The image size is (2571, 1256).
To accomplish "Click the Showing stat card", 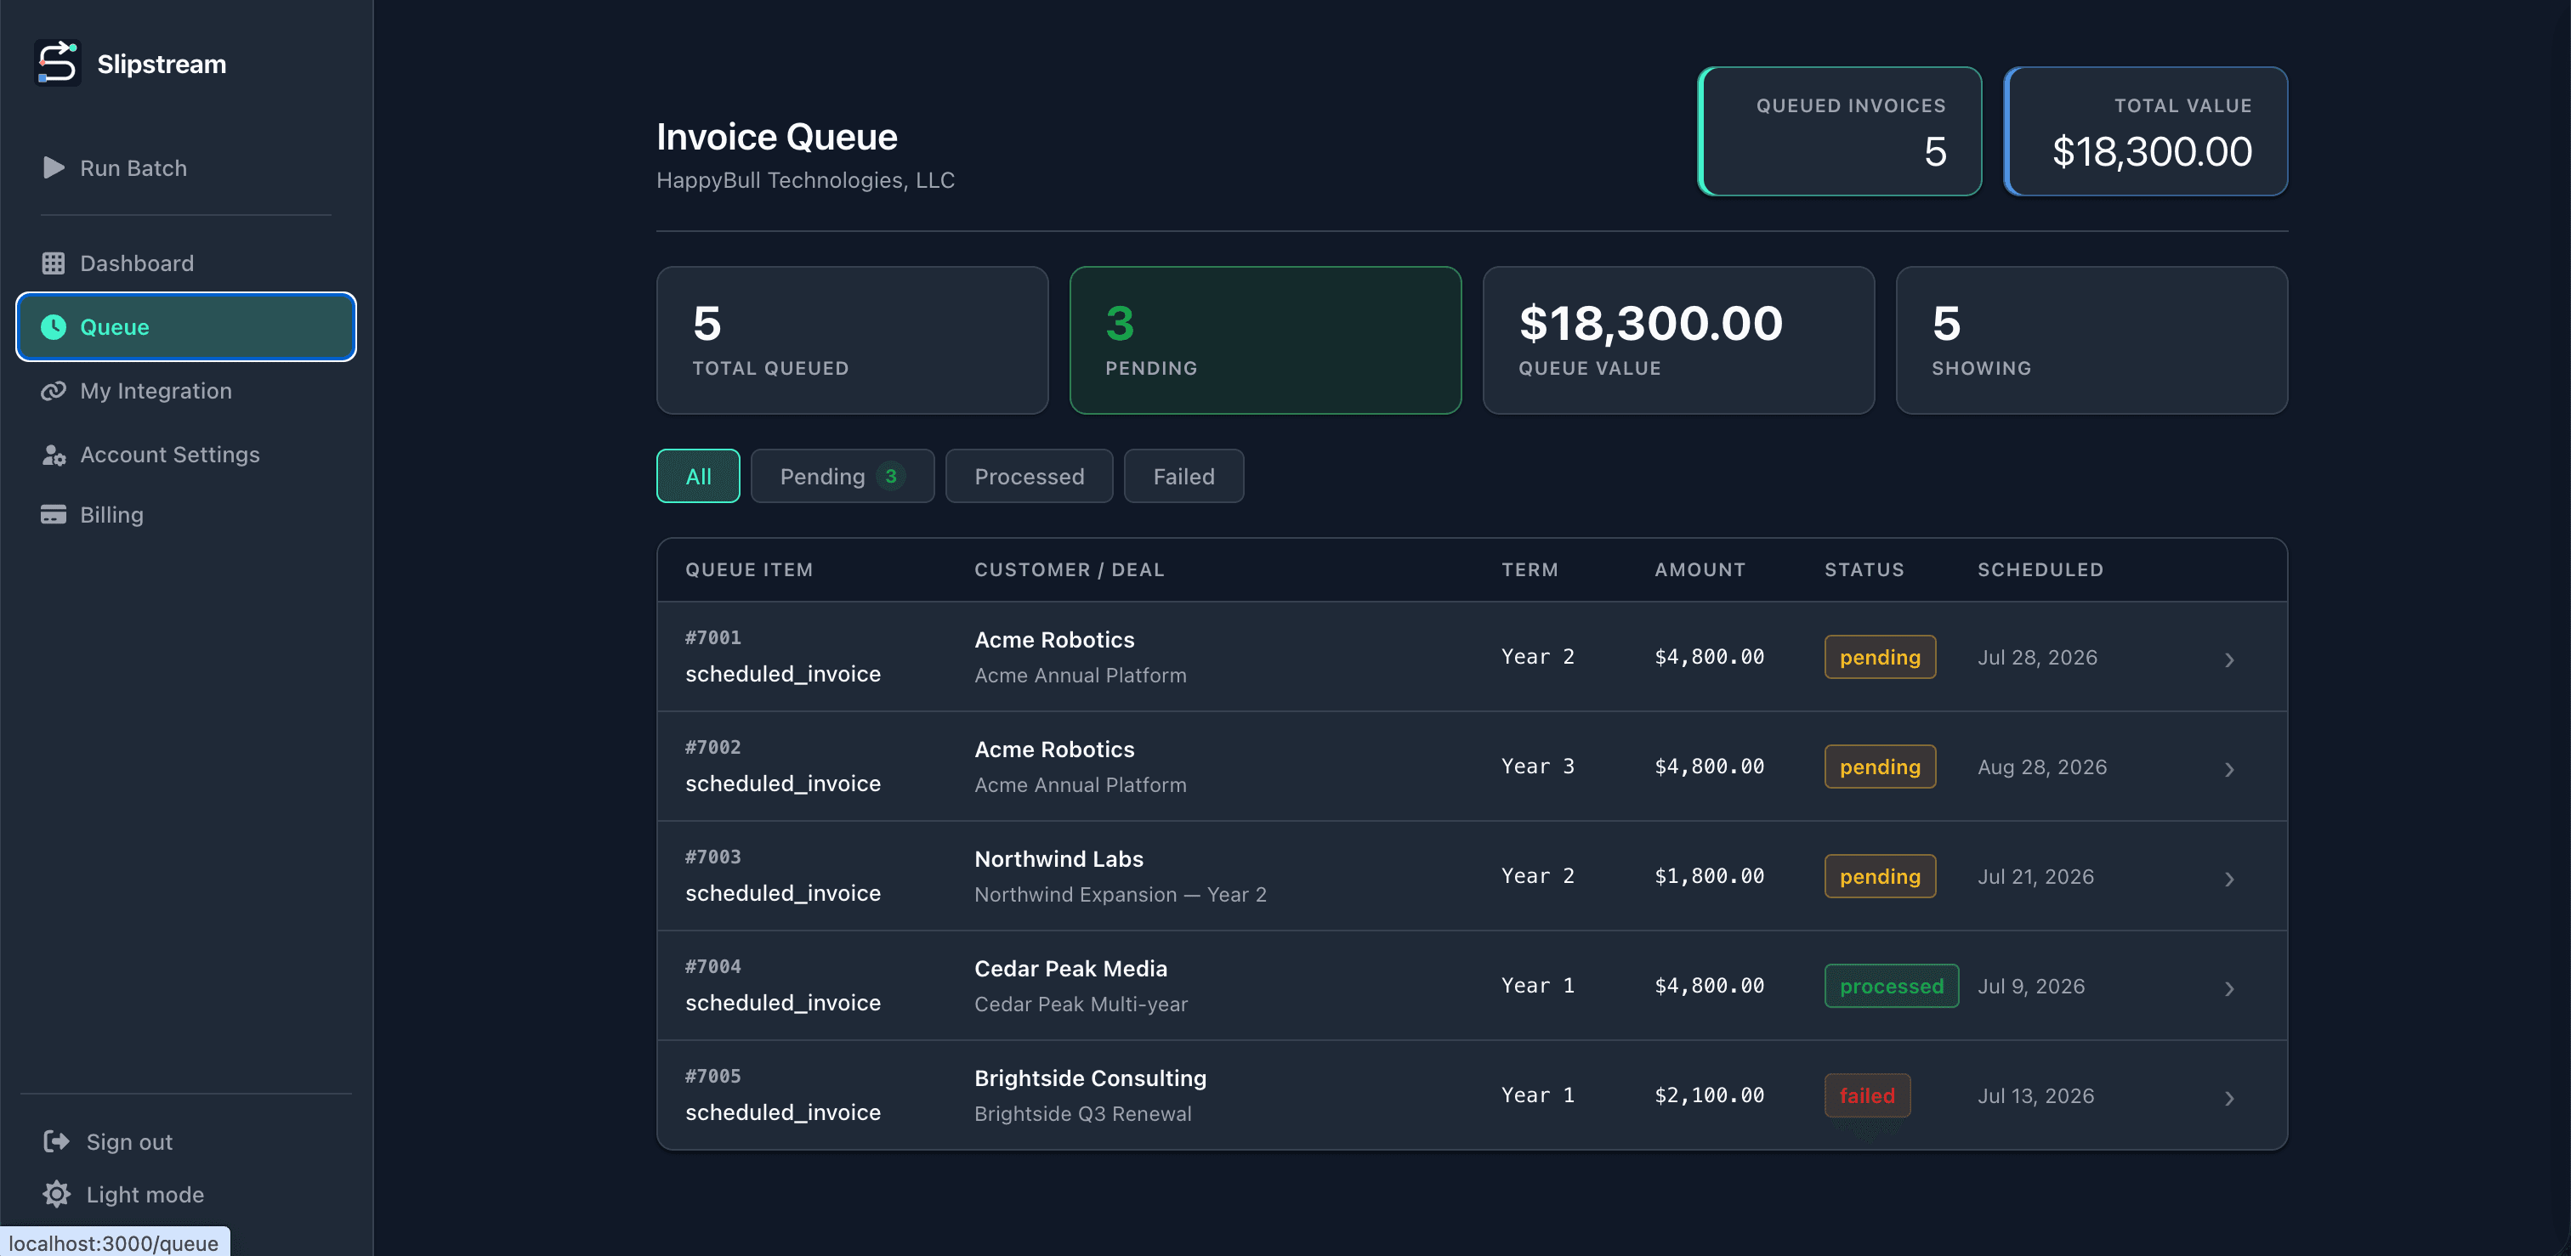I will [2091, 339].
